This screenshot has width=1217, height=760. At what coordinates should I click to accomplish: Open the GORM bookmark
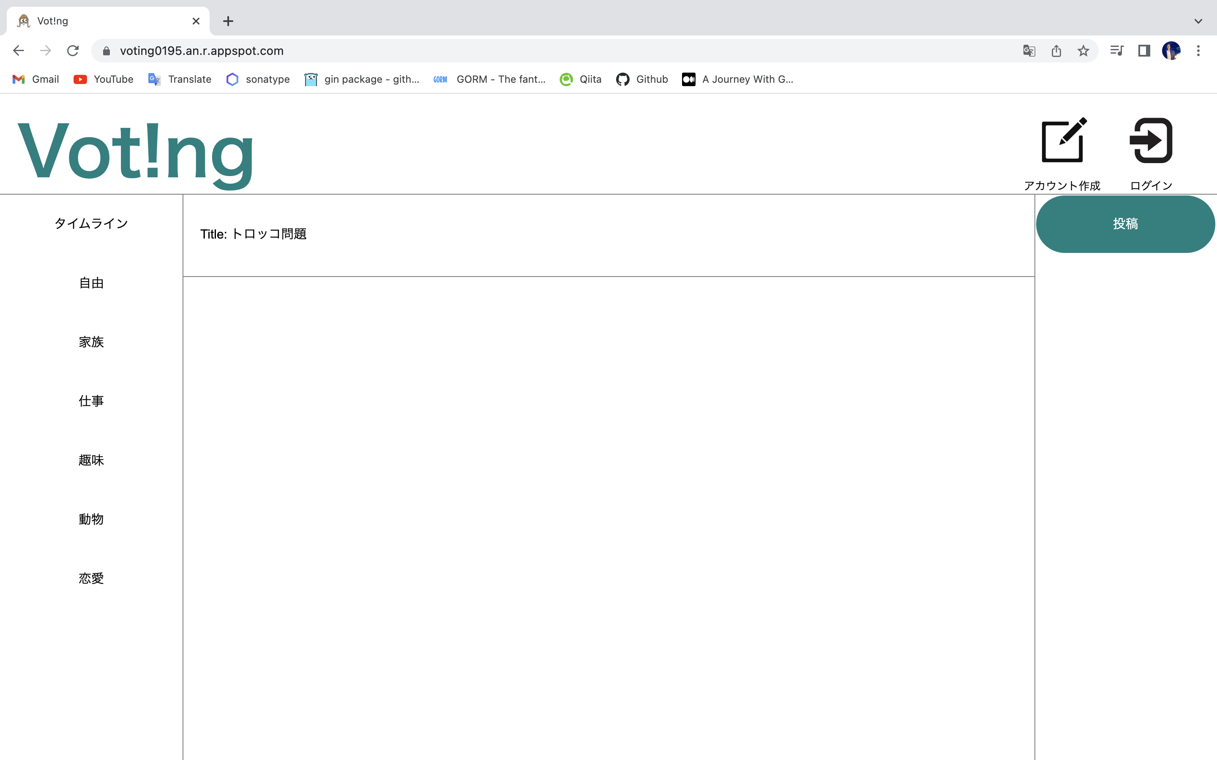pos(489,79)
